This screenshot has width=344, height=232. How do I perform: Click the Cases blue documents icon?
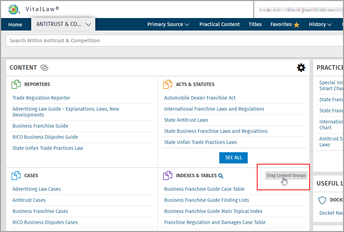click(x=16, y=175)
